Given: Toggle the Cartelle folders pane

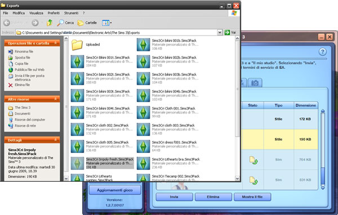Looking at the screenshot, I should pyautogui.click(x=87, y=23).
